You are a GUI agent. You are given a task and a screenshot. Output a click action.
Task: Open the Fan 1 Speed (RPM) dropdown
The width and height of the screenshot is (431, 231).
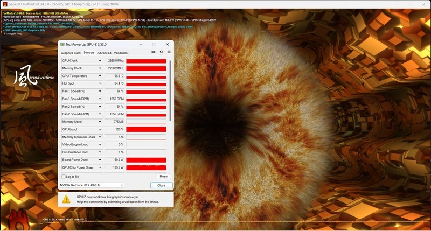tap(100, 99)
